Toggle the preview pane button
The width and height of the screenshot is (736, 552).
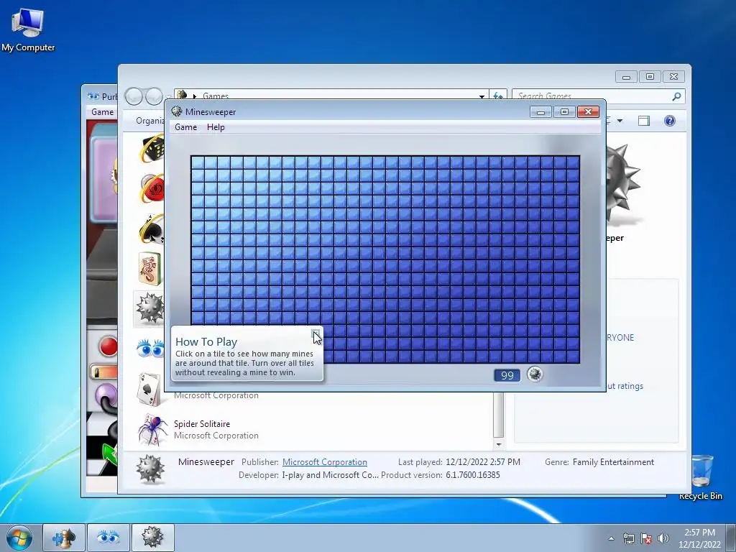643,121
